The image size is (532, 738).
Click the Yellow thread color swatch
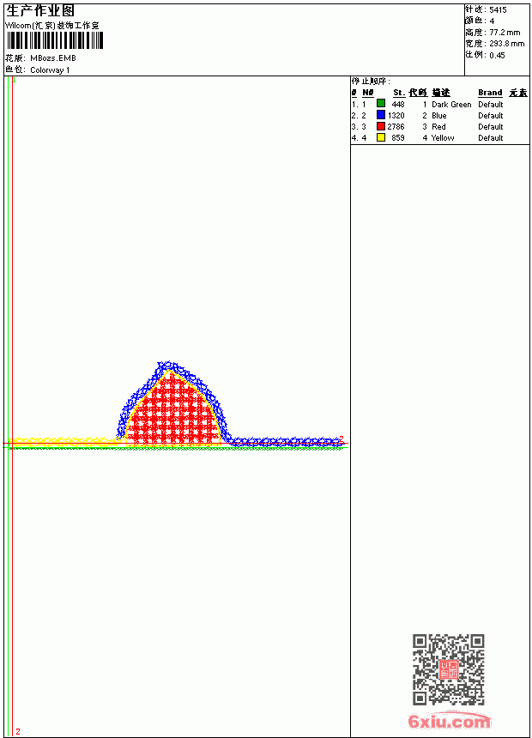click(x=381, y=137)
